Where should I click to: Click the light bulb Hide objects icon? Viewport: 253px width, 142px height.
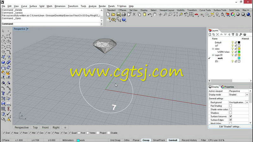[x=217, y=15]
